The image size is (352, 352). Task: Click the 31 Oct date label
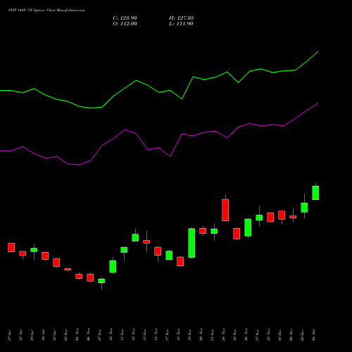pyautogui.click(x=55, y=335)
